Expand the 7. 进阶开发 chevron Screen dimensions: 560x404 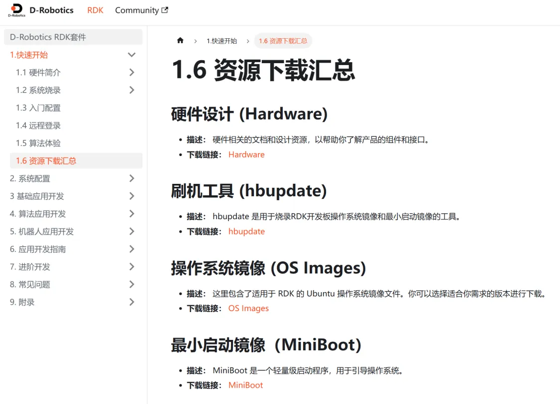coord(132,267)
